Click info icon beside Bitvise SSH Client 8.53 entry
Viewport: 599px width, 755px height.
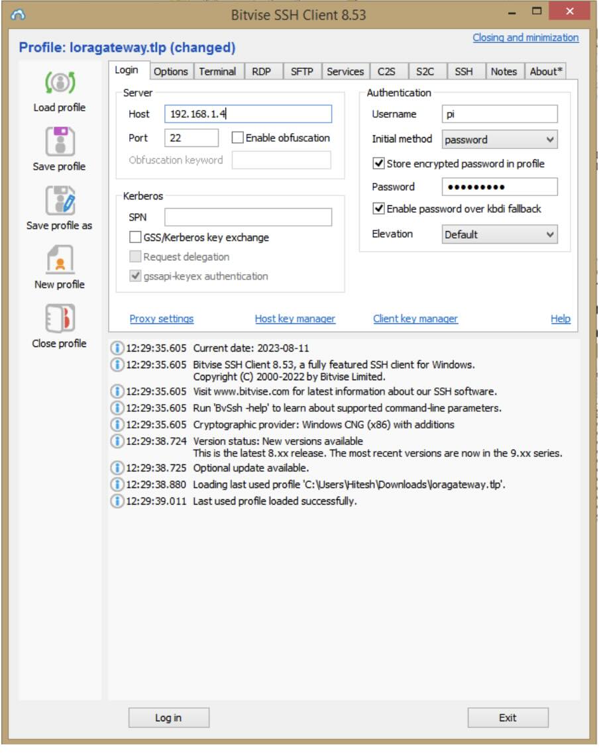[x=117, y=365]
